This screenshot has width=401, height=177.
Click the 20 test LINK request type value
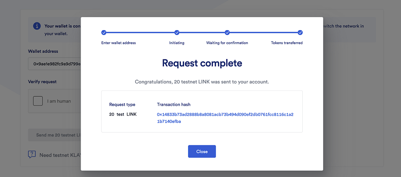coord(123,114)
